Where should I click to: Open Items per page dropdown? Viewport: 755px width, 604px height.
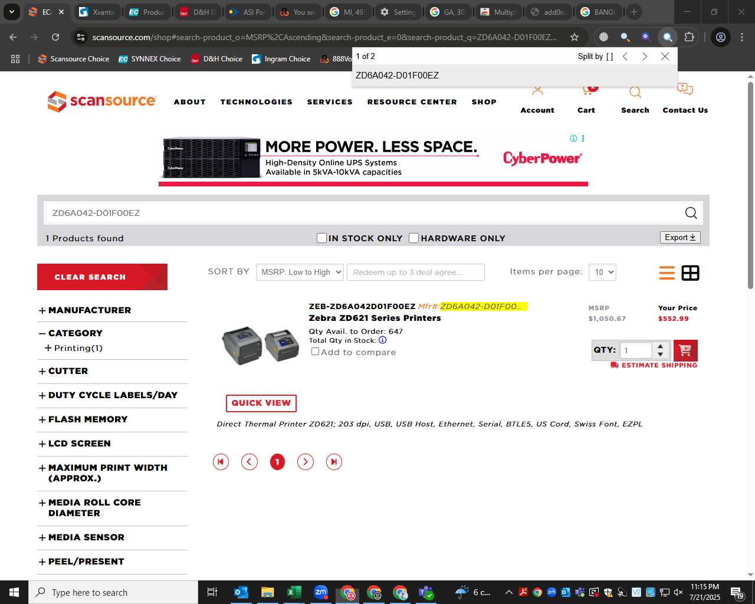click(x=602, y=272)
